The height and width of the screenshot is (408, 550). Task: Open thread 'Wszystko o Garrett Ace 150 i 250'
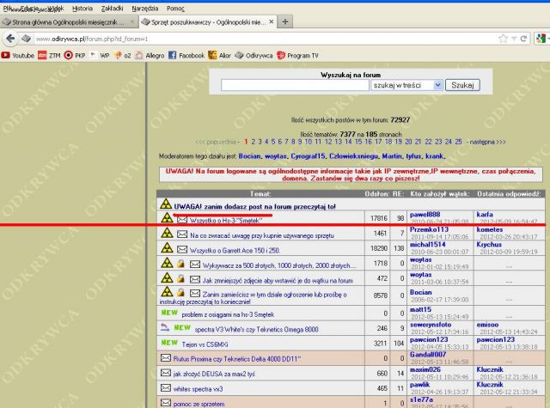235,251
